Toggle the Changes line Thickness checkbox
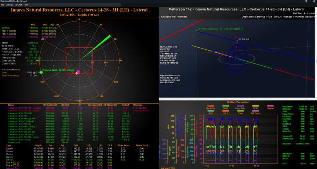Viewport: 317px width, 169px height. (x=160, y=16)
